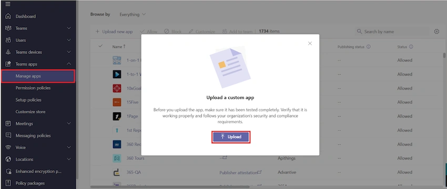Open Setup policies page
This screenshot has height=189, width=447.
coord(28,100)
